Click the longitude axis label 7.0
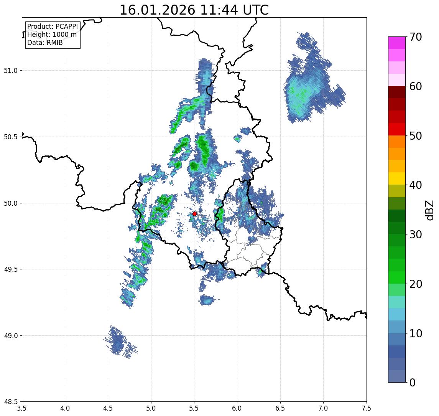The width and height of the screenshot is (439, 416). [323, 408]
